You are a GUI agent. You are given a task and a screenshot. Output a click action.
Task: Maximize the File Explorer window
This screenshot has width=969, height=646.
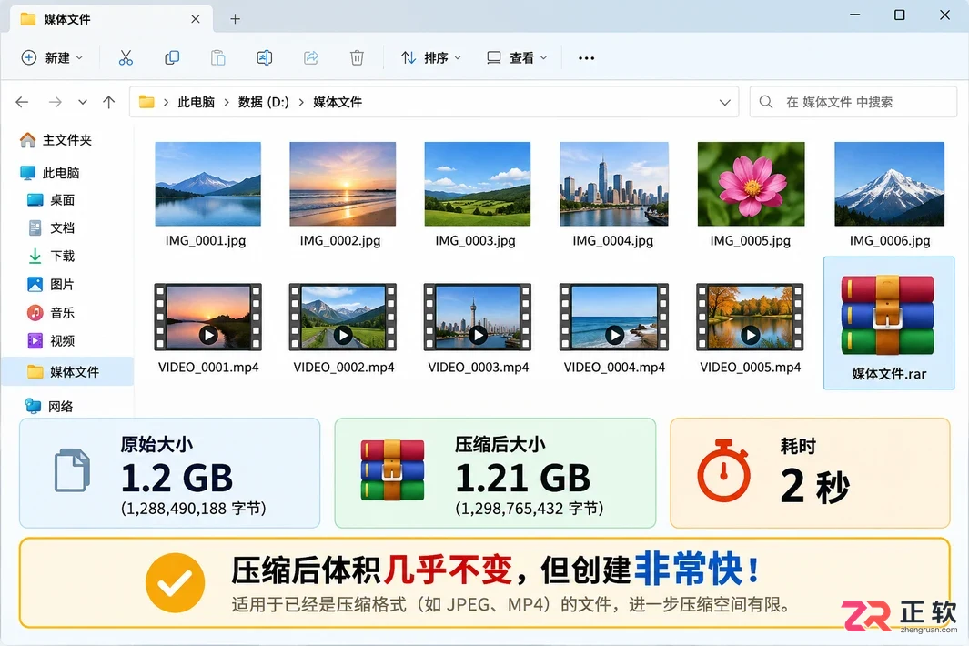tap(900, 15)
